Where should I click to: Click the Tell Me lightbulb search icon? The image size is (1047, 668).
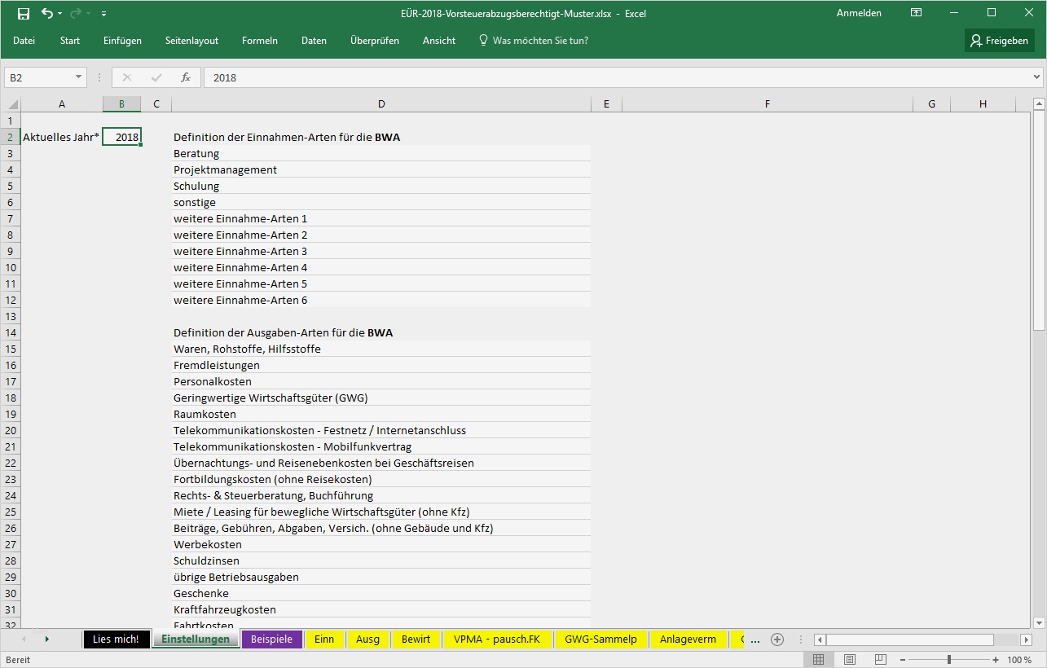pos(482,39)
